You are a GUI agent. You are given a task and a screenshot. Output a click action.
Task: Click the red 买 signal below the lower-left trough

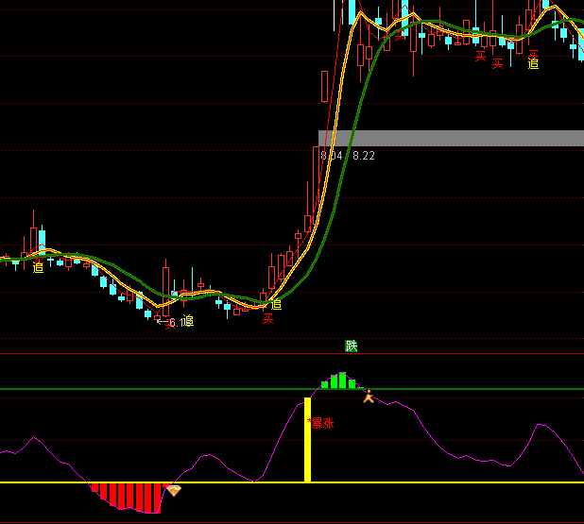pyautogui.click(x=267, y=319)
